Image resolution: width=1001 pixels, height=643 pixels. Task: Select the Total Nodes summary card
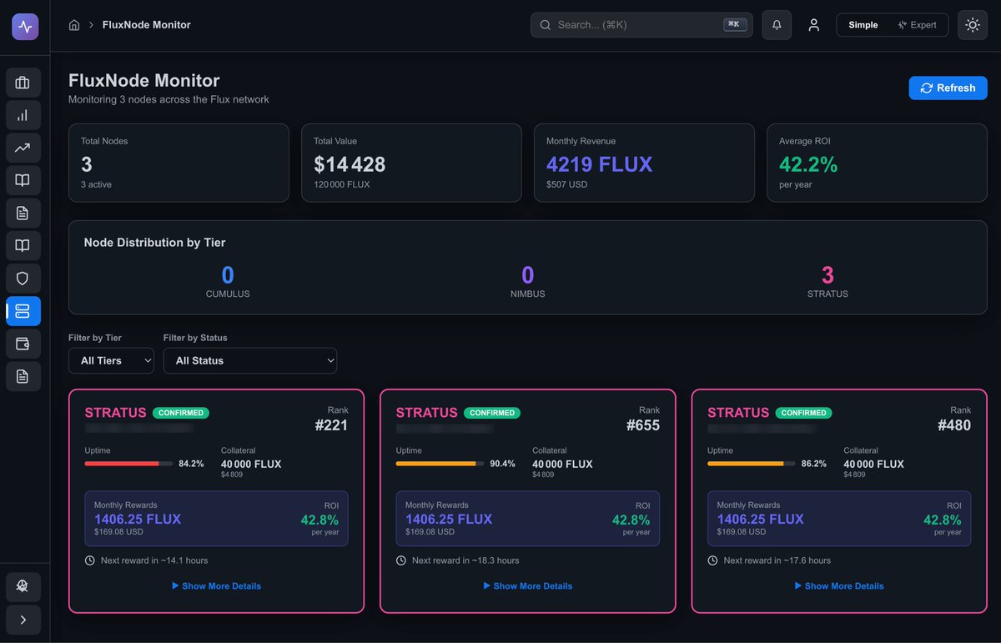[x=179, y=163]
